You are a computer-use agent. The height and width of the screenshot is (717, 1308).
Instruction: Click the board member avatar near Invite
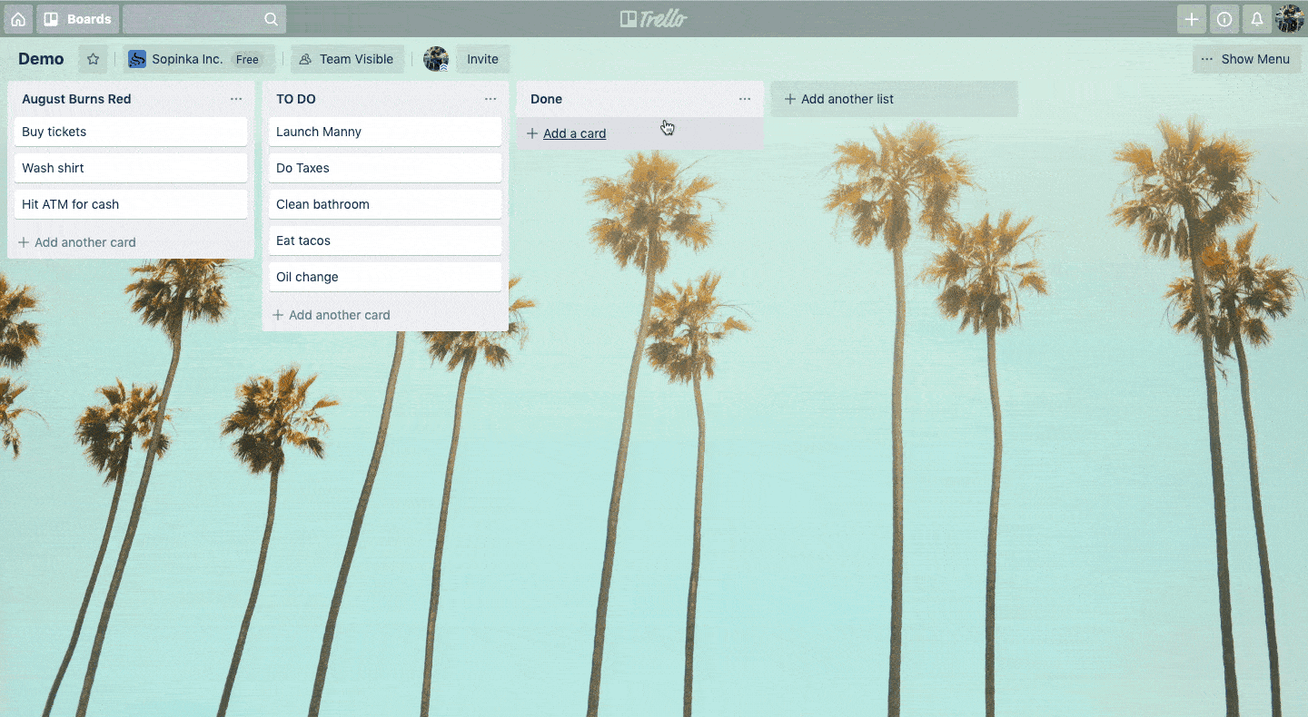436,59
